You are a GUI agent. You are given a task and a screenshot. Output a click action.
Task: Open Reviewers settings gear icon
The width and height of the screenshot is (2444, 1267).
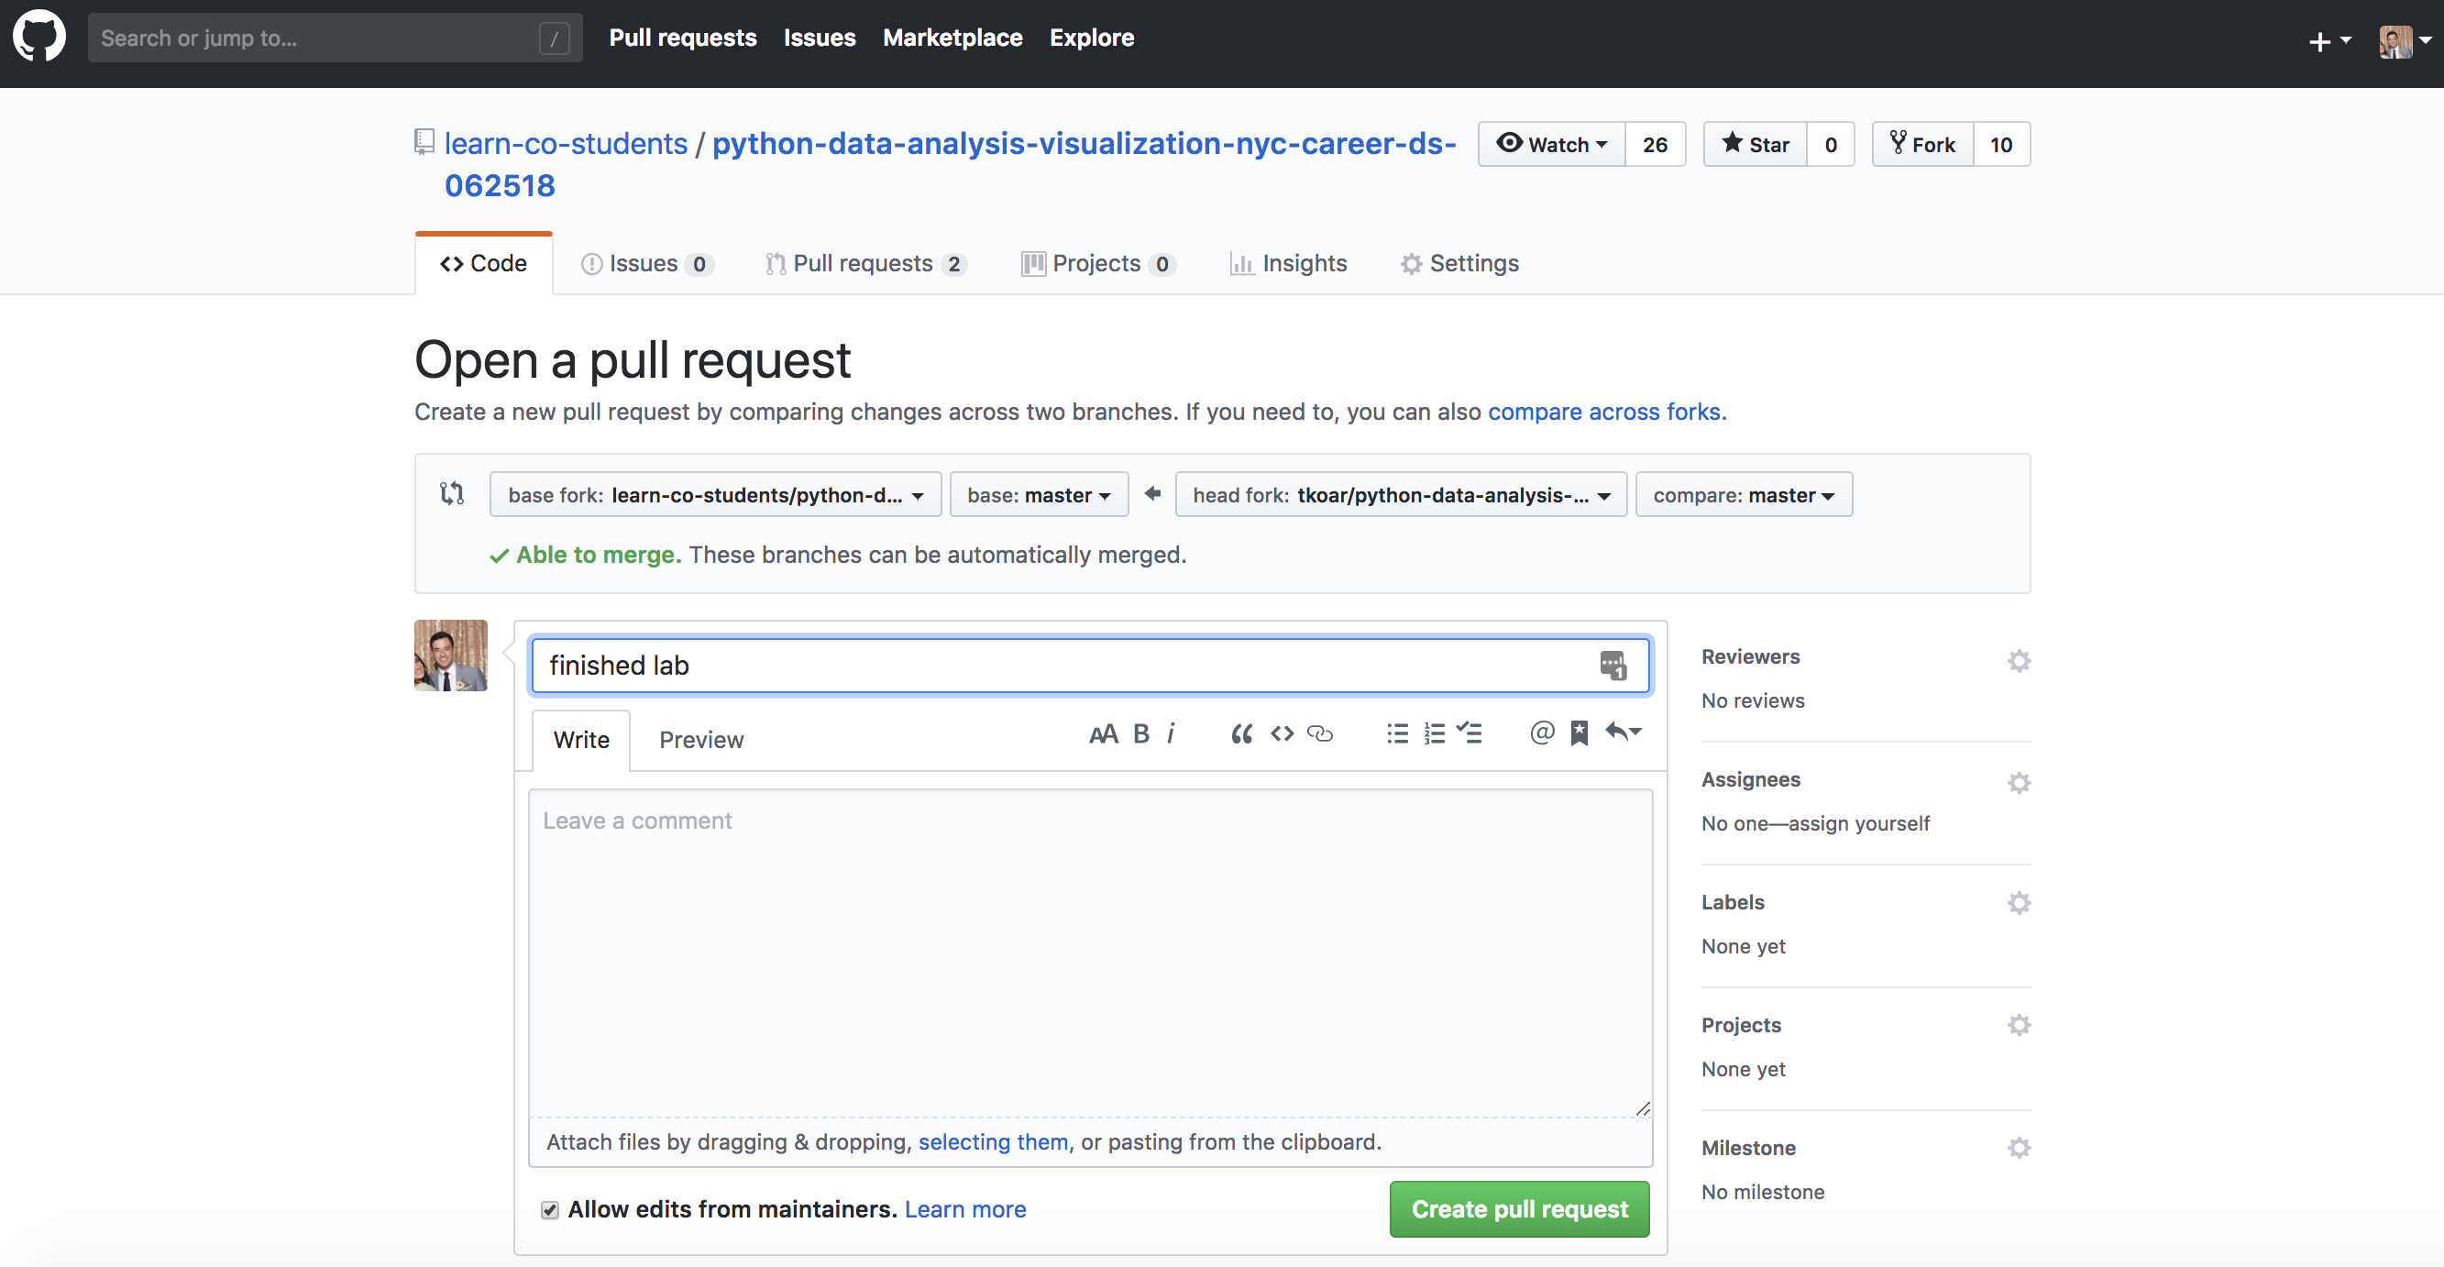point(2018,661)
